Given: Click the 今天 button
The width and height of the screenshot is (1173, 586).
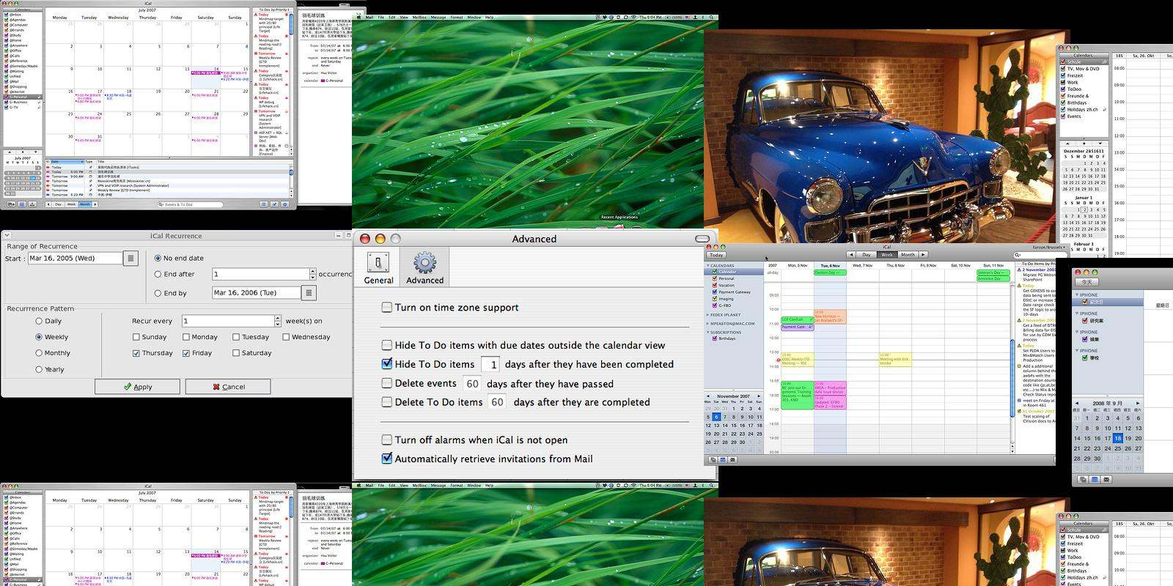Looking at the screenshot, I should coord(1086,282).
